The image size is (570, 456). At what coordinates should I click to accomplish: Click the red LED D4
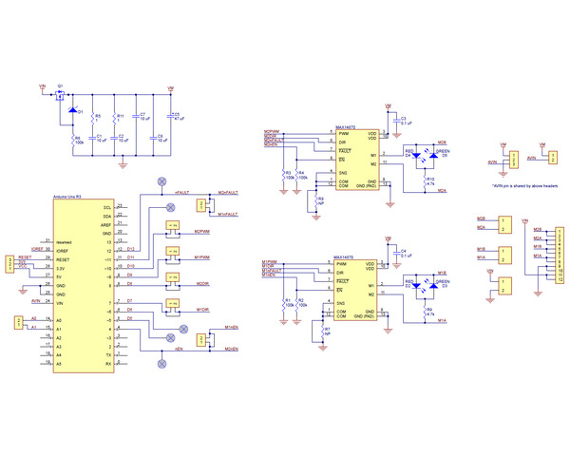417,156
